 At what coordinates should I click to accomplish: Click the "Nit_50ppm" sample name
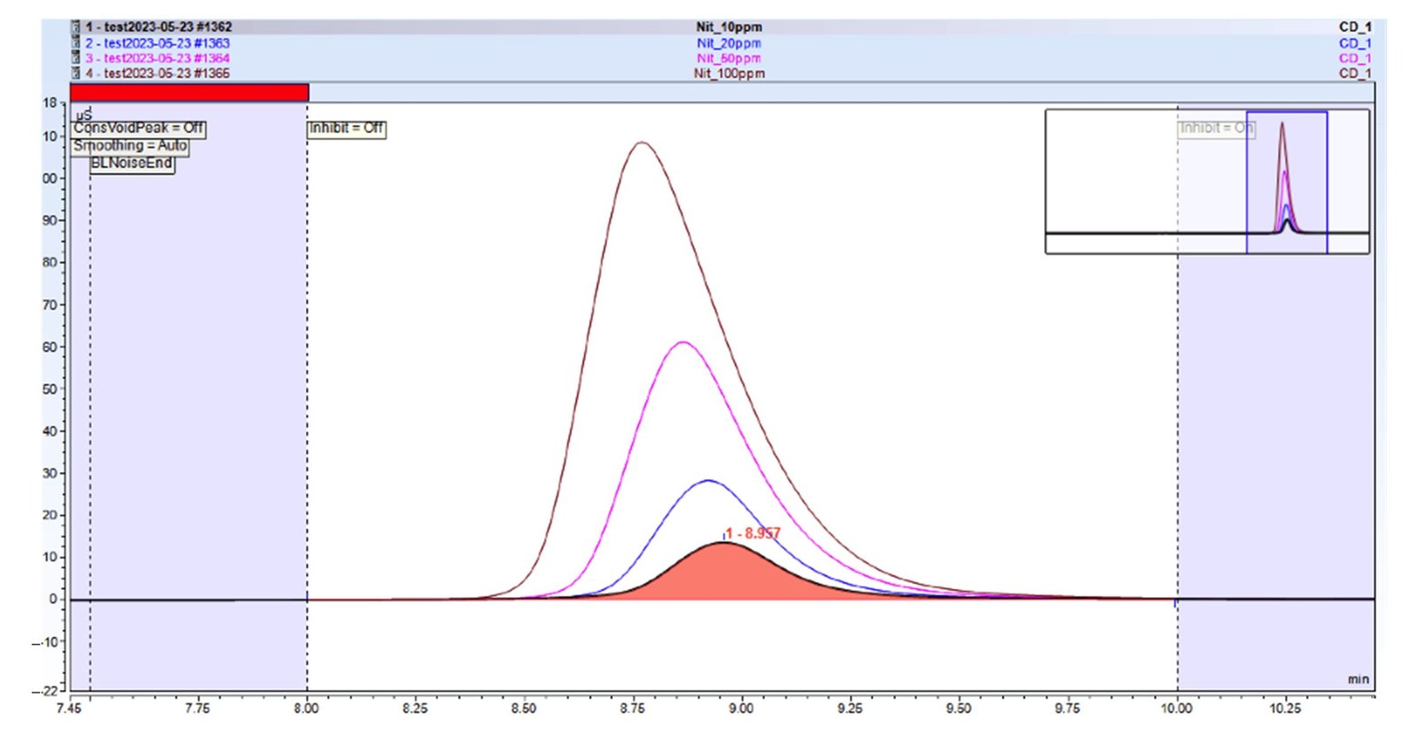click(x=728, y=58)
